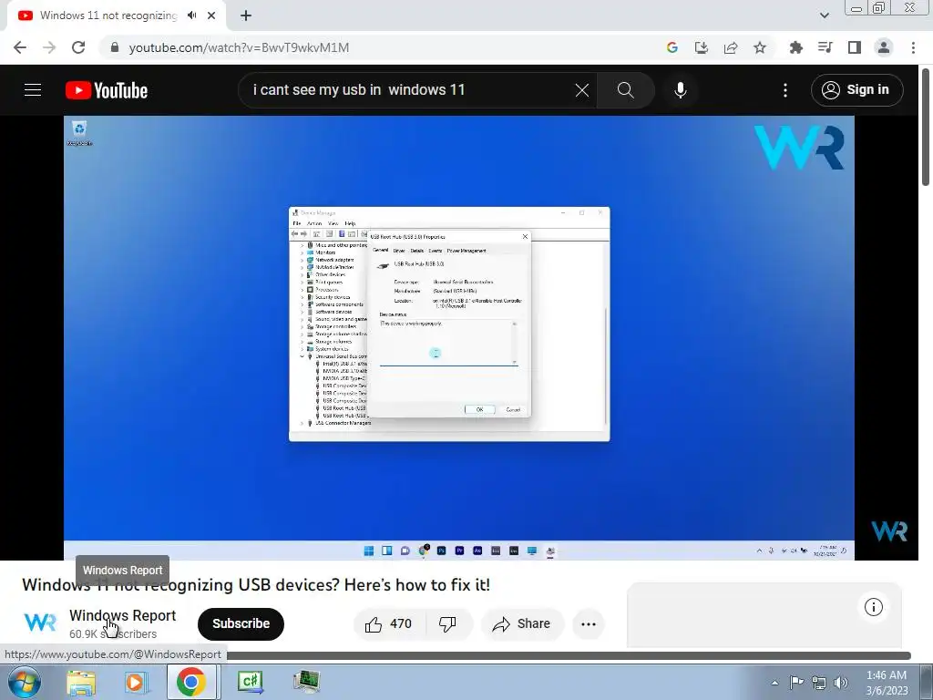Open the Chrome extensions puzzle icon
The width and height of the screenshot is (933, 700).
click(796, 47)
